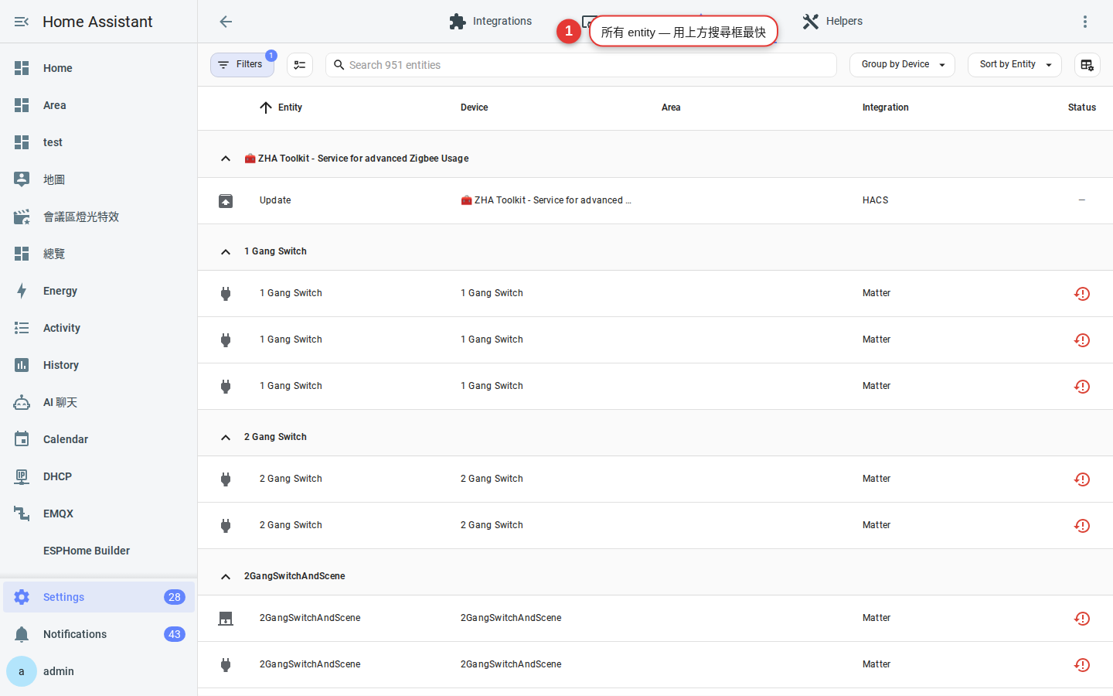Open the Filters panel

click(x=242, y=65)
